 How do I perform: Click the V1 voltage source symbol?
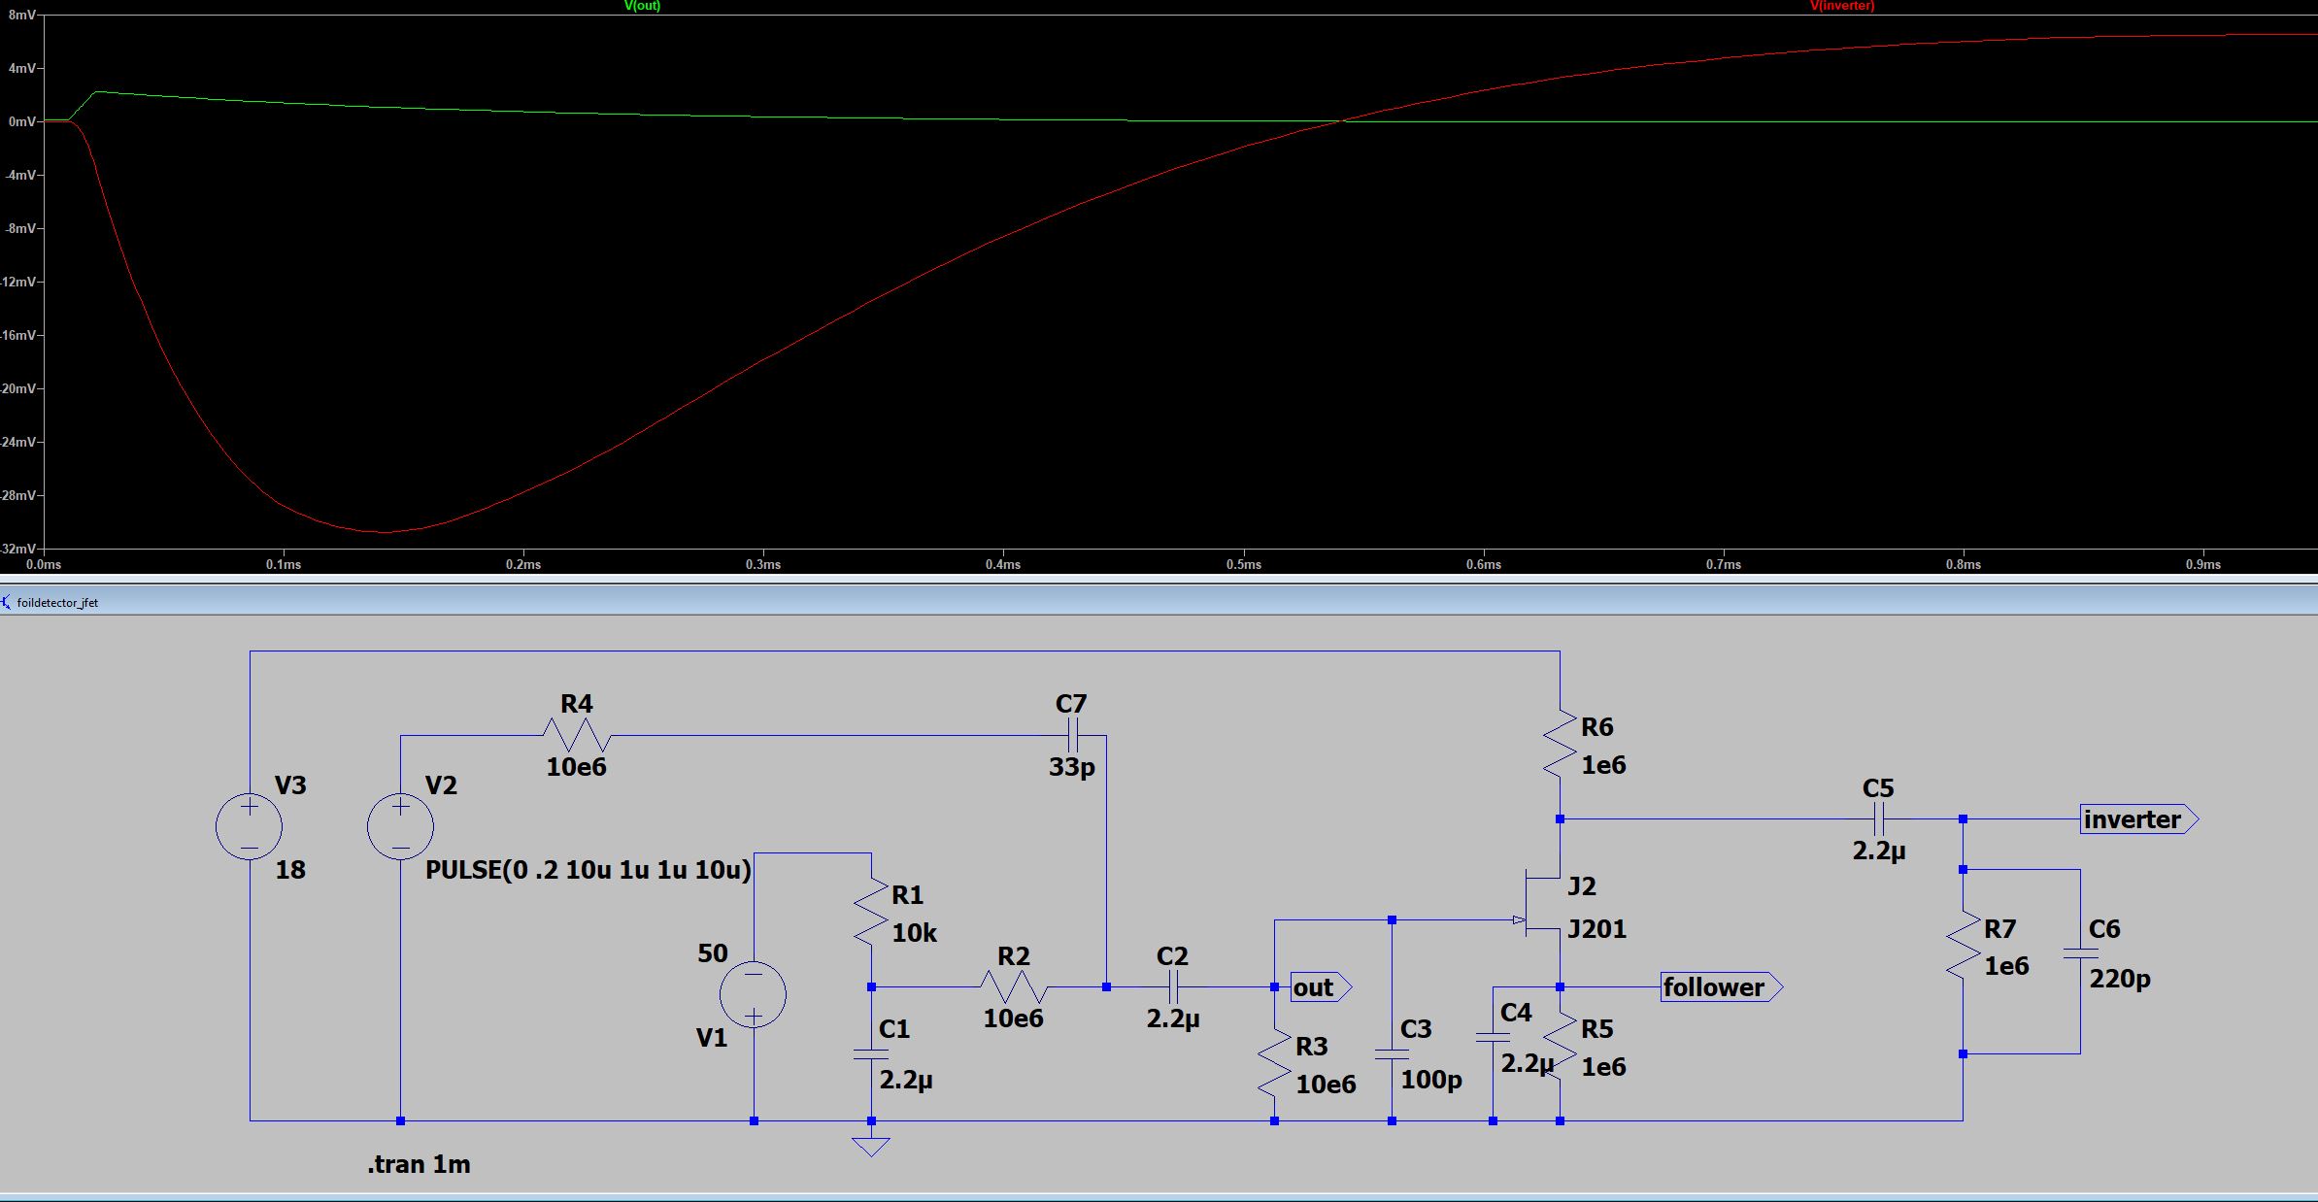coord(754,994)
